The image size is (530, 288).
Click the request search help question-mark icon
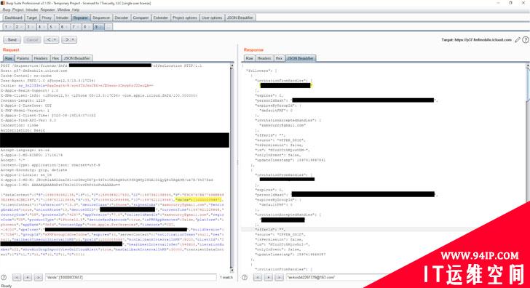pyautogui.click(x=4, y=277)
